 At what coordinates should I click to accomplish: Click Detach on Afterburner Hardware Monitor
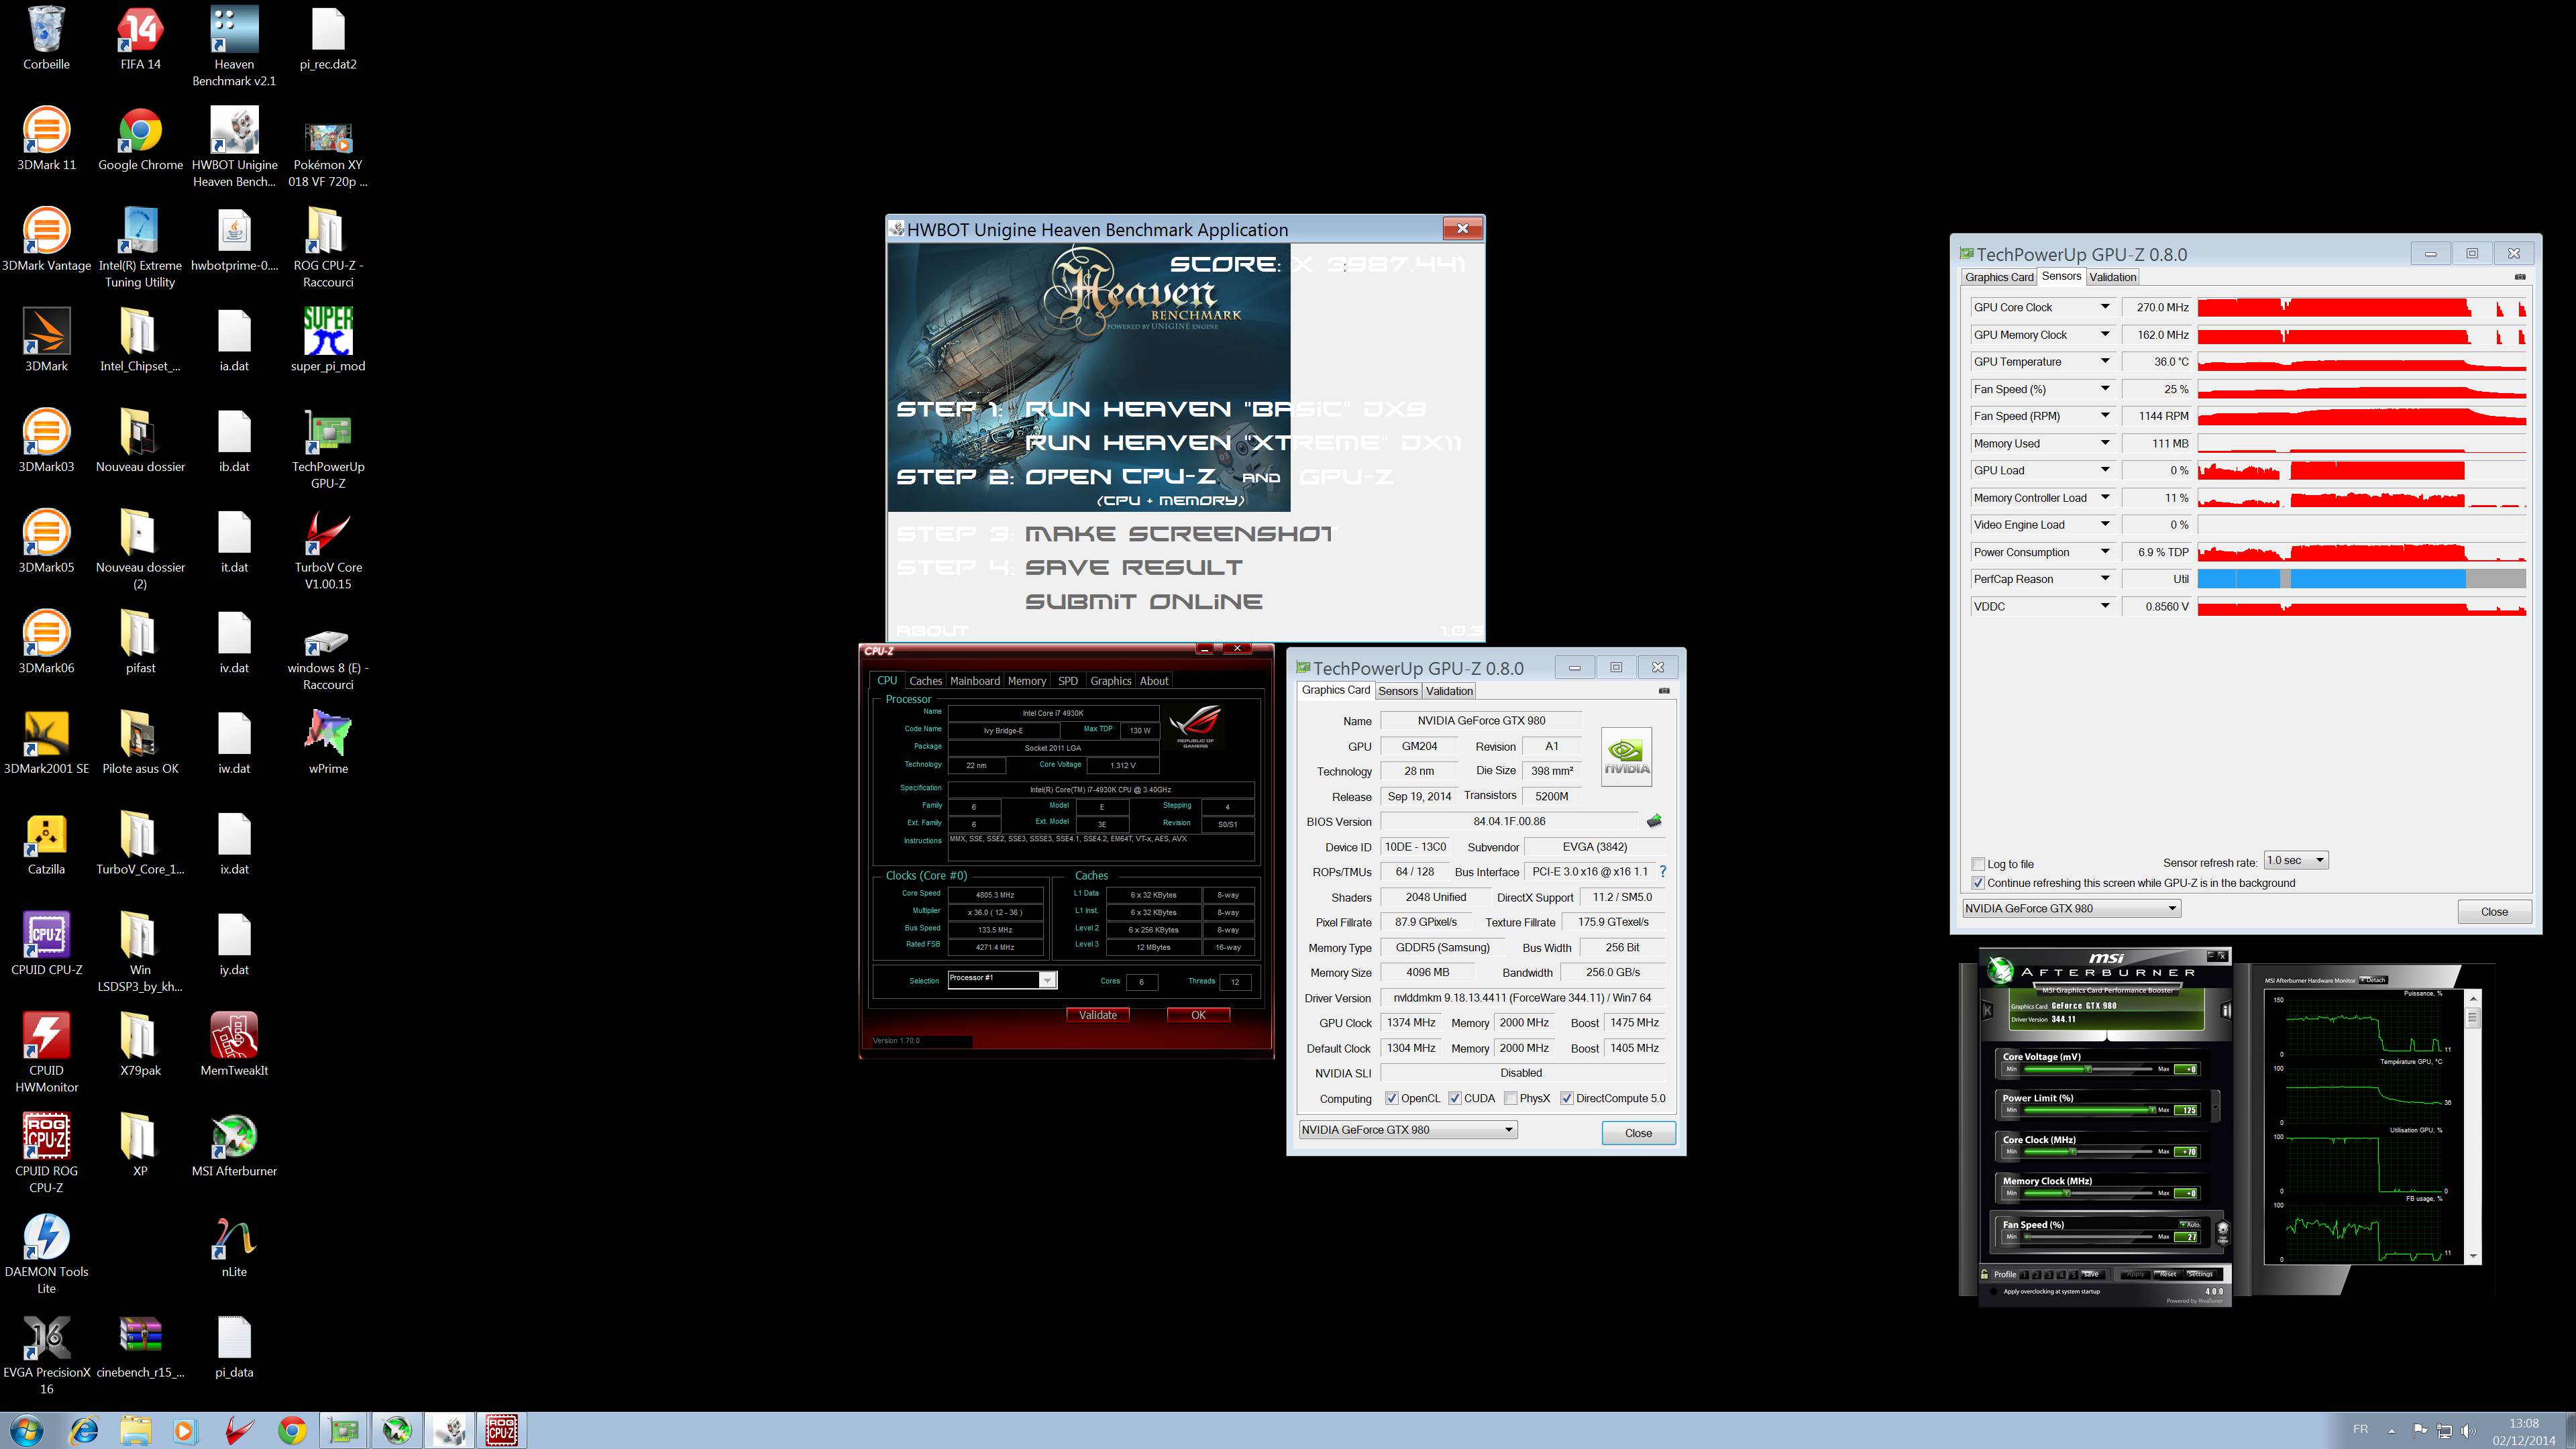(2373, 980)
